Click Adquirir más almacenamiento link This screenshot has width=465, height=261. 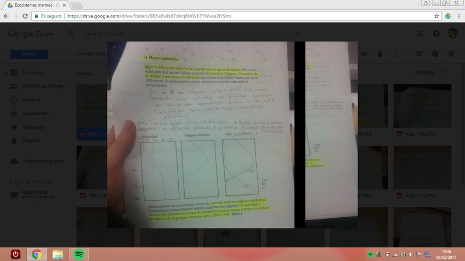pyautogui.click(x=38, y=194)
